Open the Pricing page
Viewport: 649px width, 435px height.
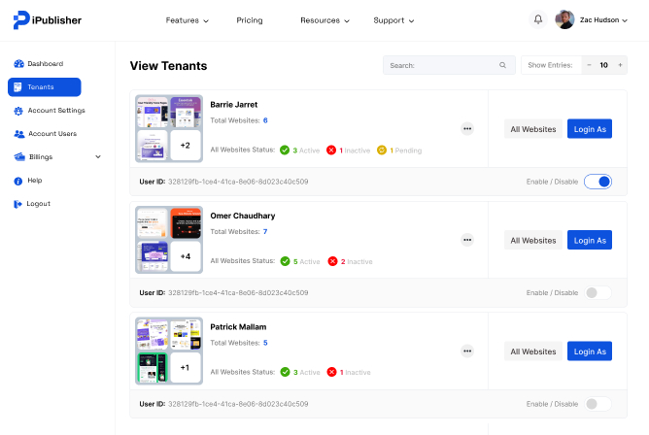(x=250, y=20)
